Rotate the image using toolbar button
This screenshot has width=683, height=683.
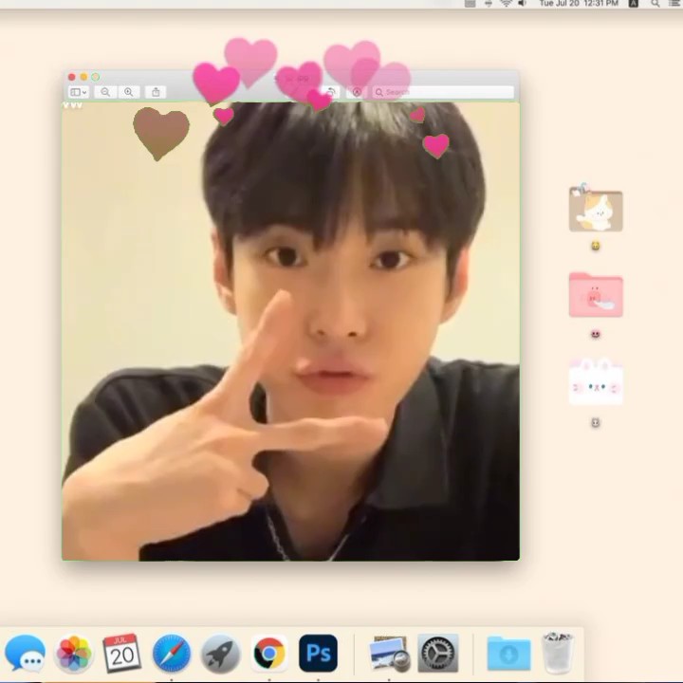click(331, 92)
